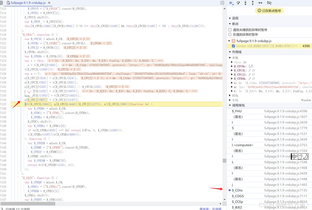The image size is (312, 210).
Task: Select the l.<computed> call stack frame
Action: coord(269,145)
